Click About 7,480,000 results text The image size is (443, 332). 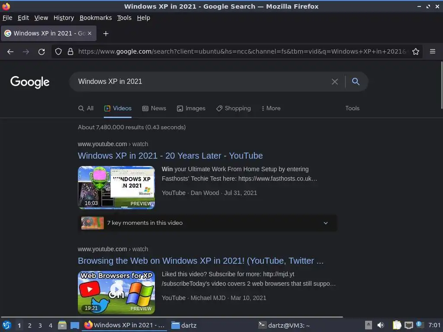[132, 128]
